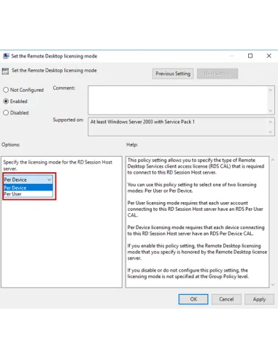Click the Comment box scroll up arrow
Screen dimensions: 278x359
coord(271,90)
